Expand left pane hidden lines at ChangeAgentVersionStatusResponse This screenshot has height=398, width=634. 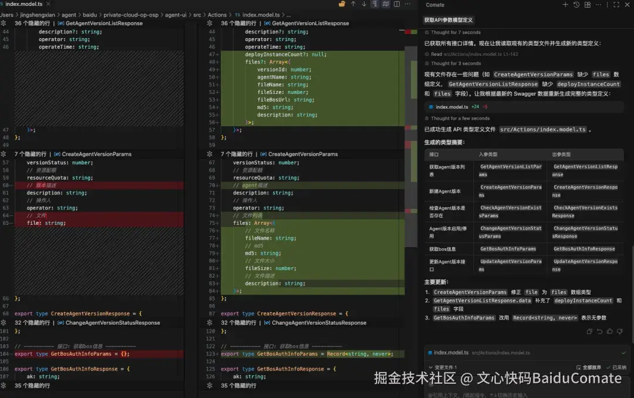click(4, 323)
